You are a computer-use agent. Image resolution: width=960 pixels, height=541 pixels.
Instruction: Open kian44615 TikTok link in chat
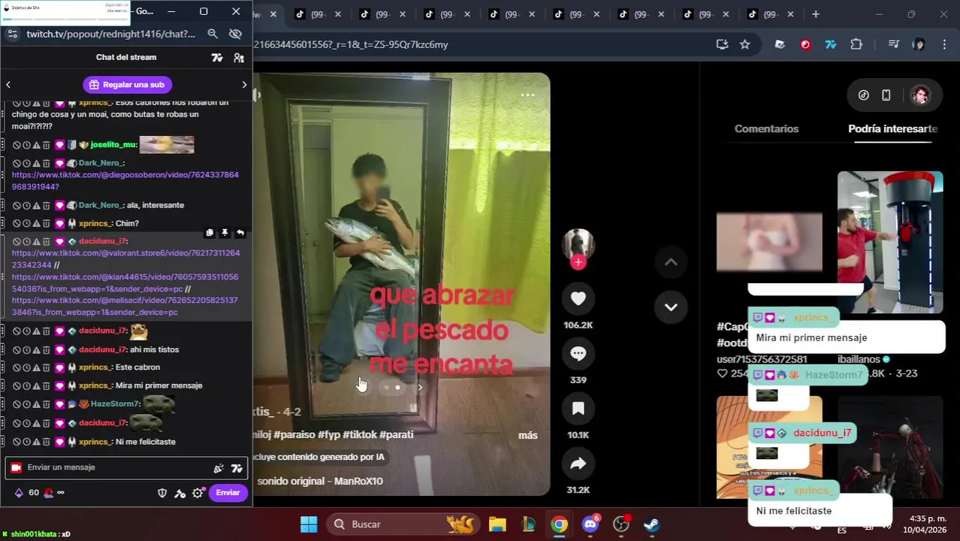point(125,283)
